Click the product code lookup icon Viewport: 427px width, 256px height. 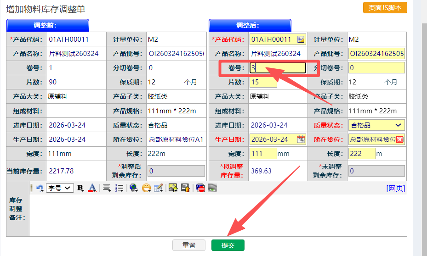click(x=301, y=39)
